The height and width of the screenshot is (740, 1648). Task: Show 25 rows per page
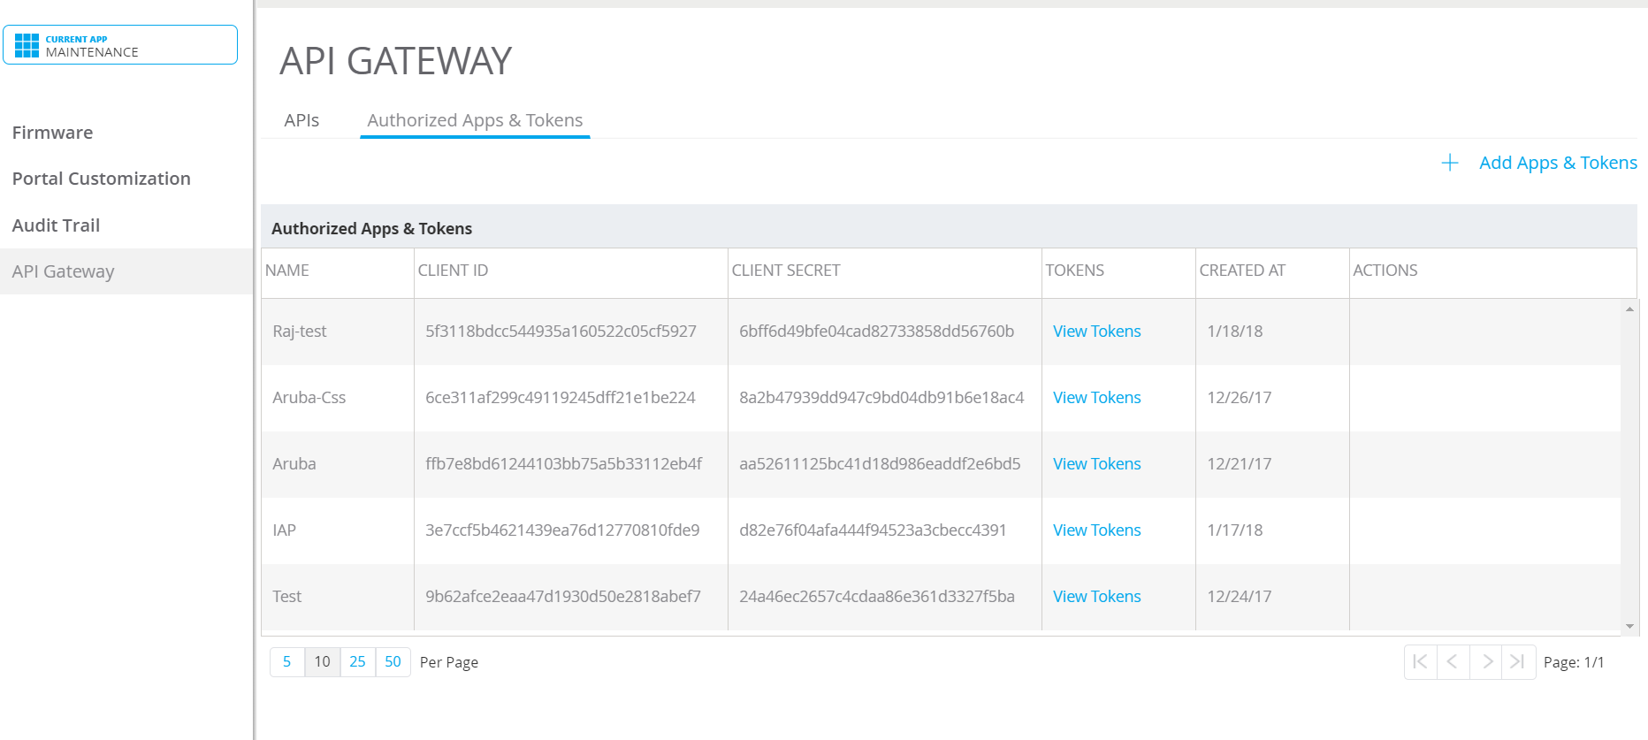pyautogui.click(x=357, y=661)
